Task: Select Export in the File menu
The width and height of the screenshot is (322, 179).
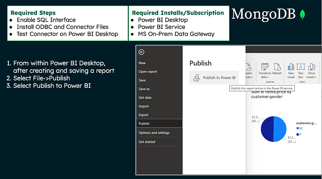Action: (x=143, y=115)
